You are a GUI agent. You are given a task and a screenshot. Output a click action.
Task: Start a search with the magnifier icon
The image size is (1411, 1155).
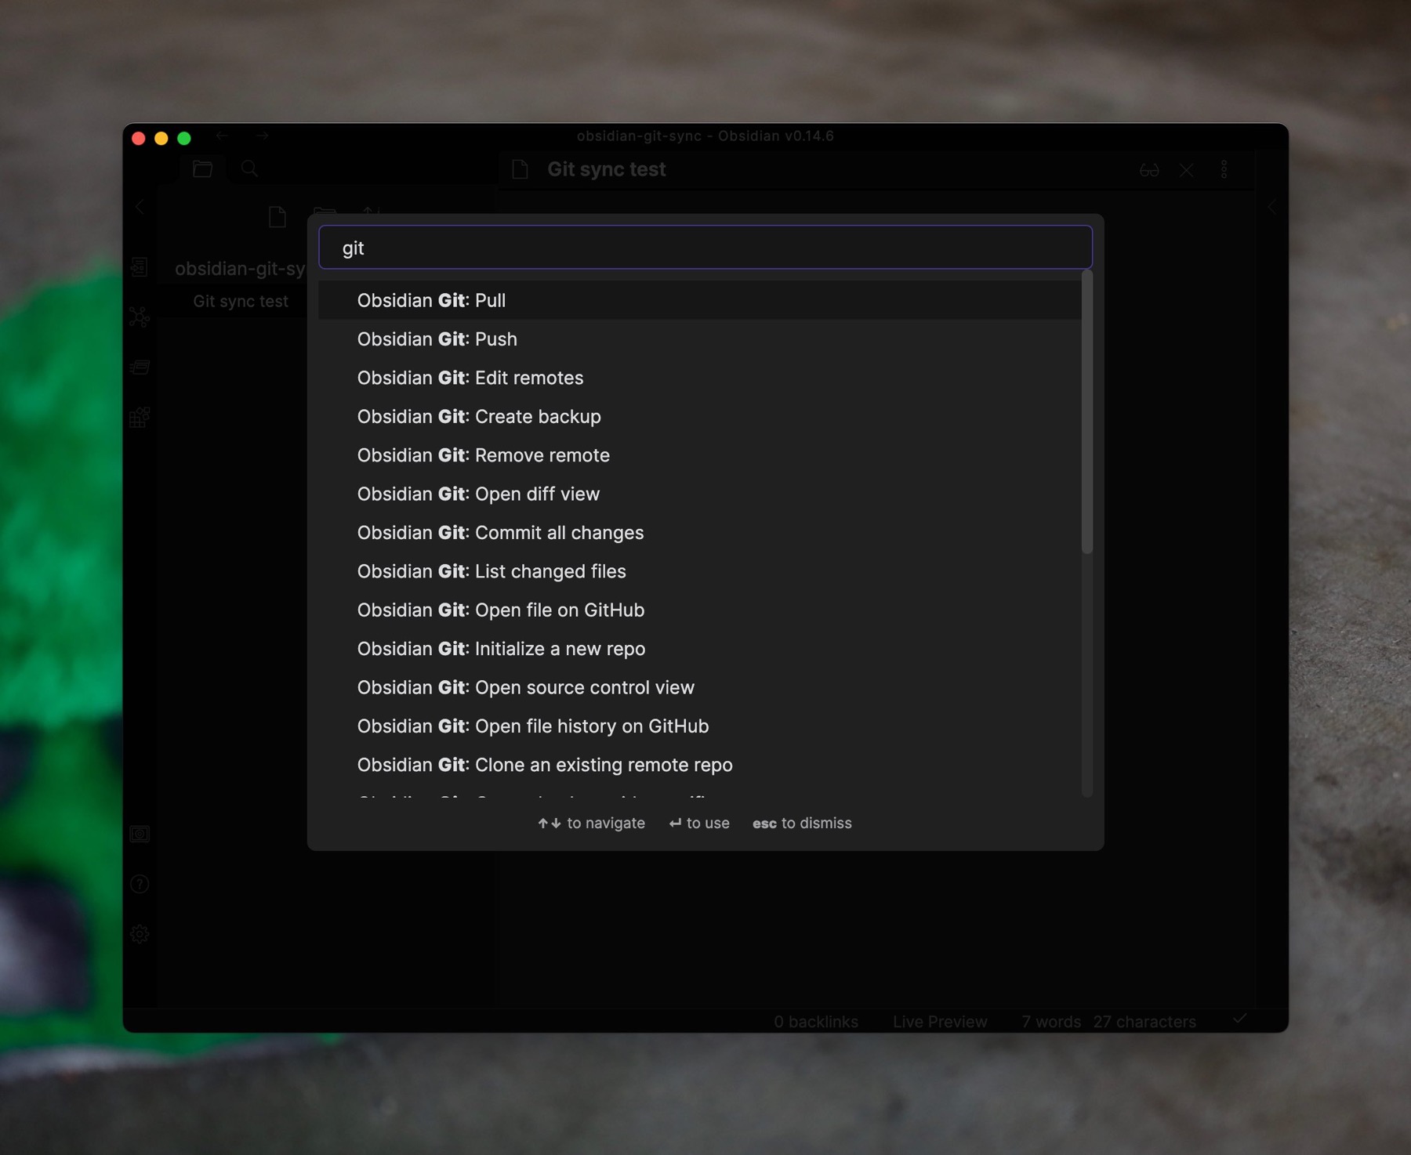250,168
